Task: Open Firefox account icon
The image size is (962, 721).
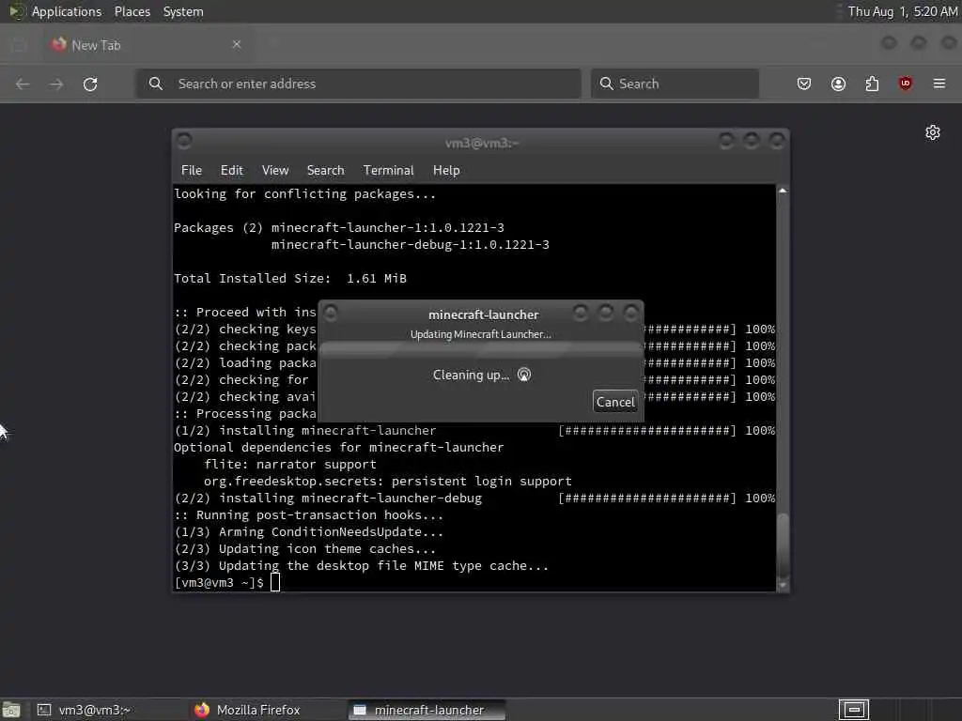Action: coord(838,84)
